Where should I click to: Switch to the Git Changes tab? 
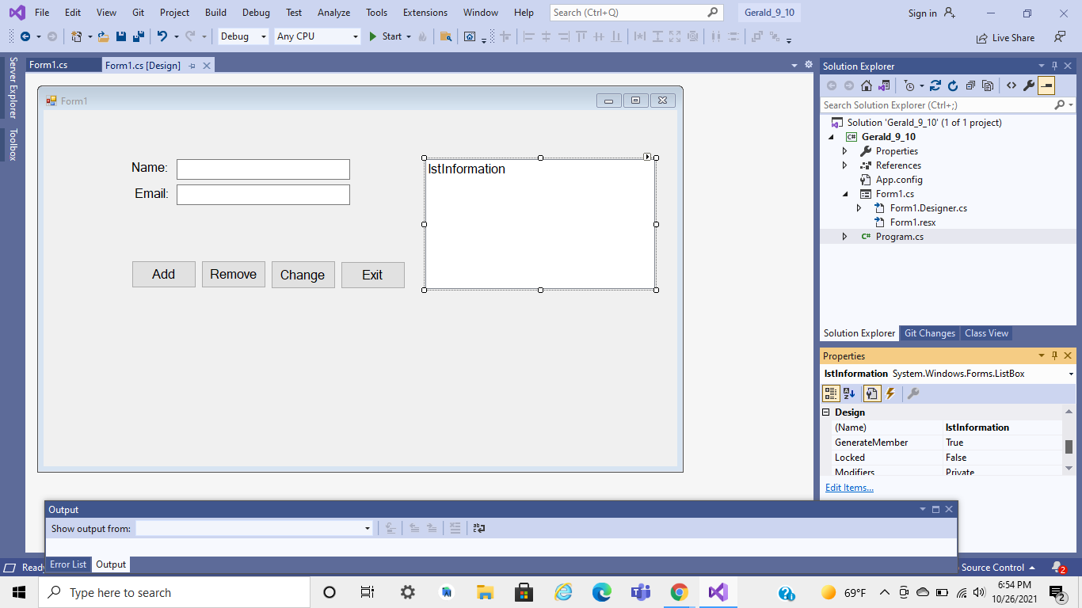point(929,332)
